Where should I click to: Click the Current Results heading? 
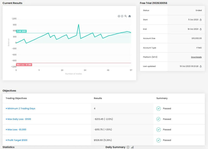[12, 3]
